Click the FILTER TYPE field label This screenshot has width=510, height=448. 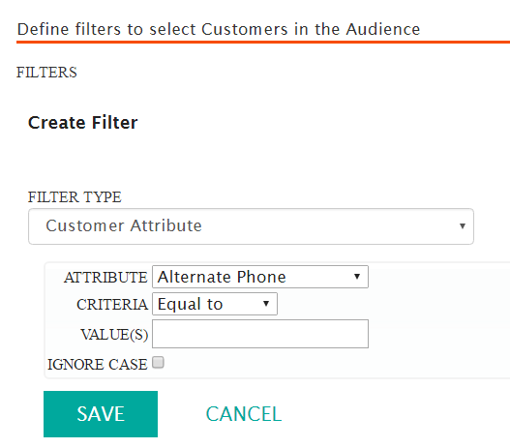(x=75, y=197)
